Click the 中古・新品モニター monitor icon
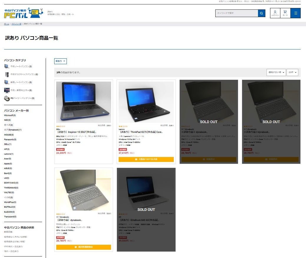The width and height of the screenshot is (306, 258). (x=7, y=90)
